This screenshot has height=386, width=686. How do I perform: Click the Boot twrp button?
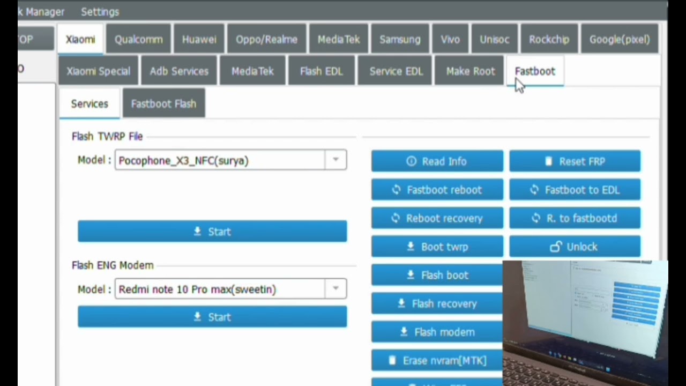[x=437, y=247]
